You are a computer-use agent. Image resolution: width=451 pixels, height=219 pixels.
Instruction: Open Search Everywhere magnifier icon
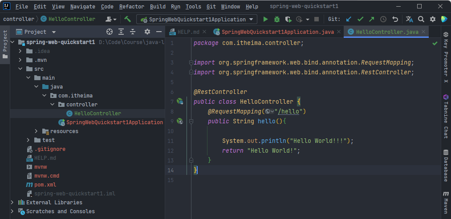(421, 19)
